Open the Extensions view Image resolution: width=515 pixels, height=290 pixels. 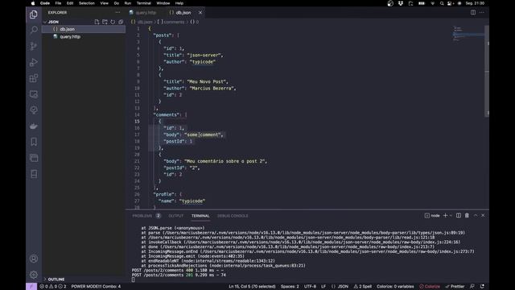pos(34,78)
